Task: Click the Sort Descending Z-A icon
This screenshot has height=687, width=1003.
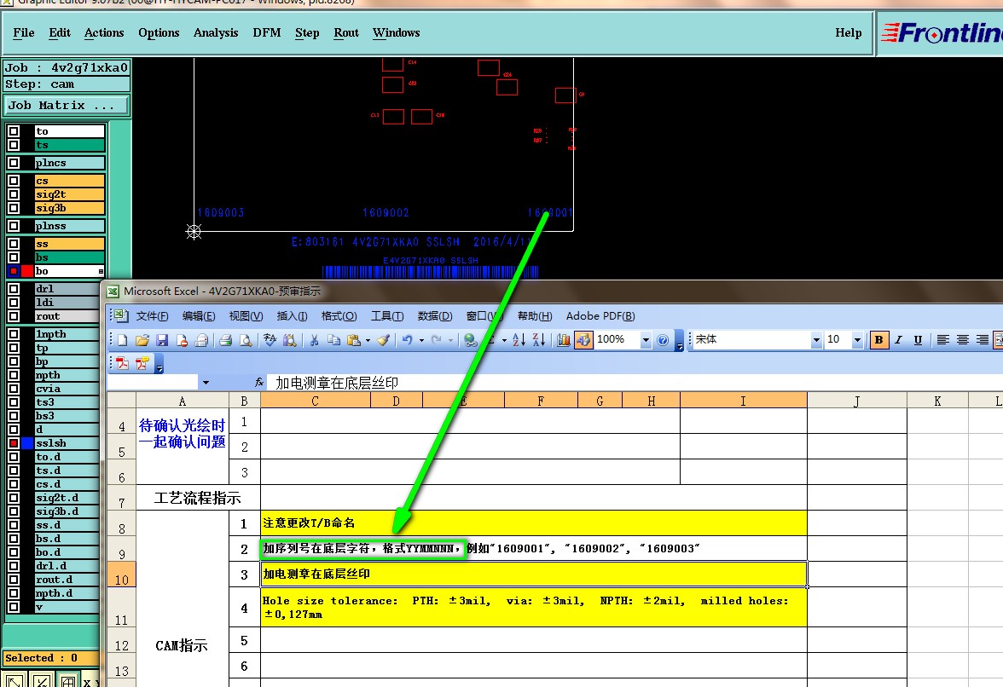Action: (539, 340)
